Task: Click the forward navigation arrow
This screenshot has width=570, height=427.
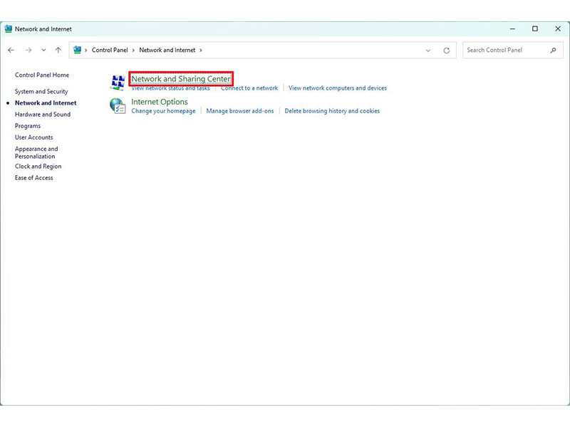Action: [28, 50]
